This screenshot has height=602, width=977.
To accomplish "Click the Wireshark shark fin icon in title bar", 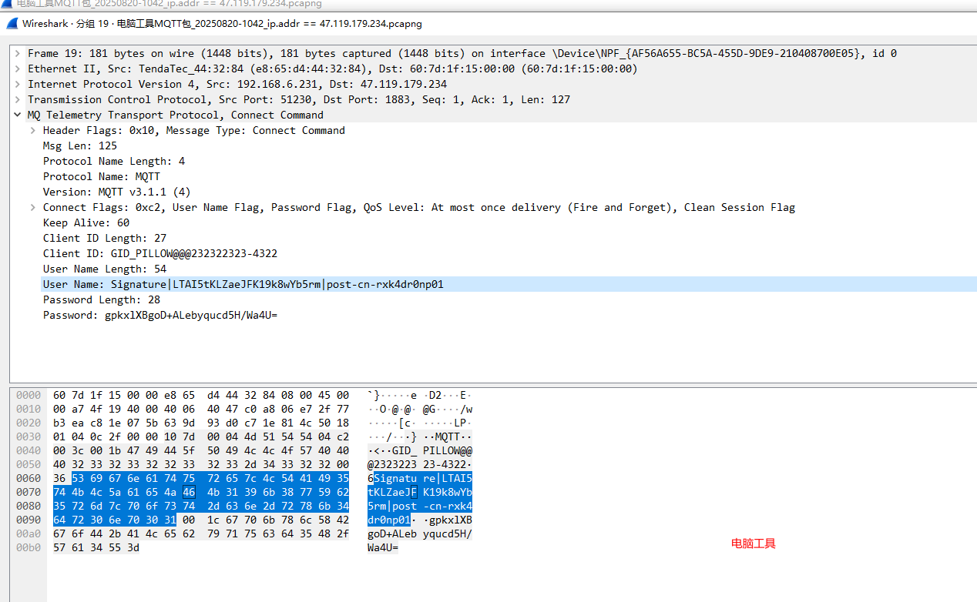I will (12, 24).
